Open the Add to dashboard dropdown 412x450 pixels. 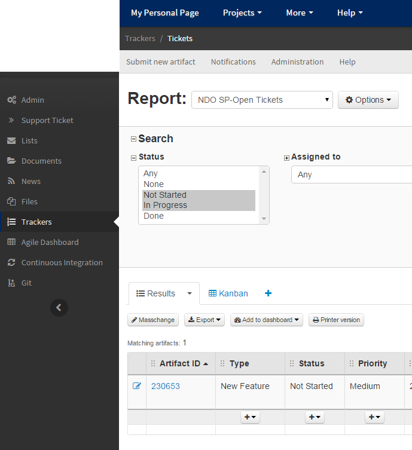pos(267,320)
